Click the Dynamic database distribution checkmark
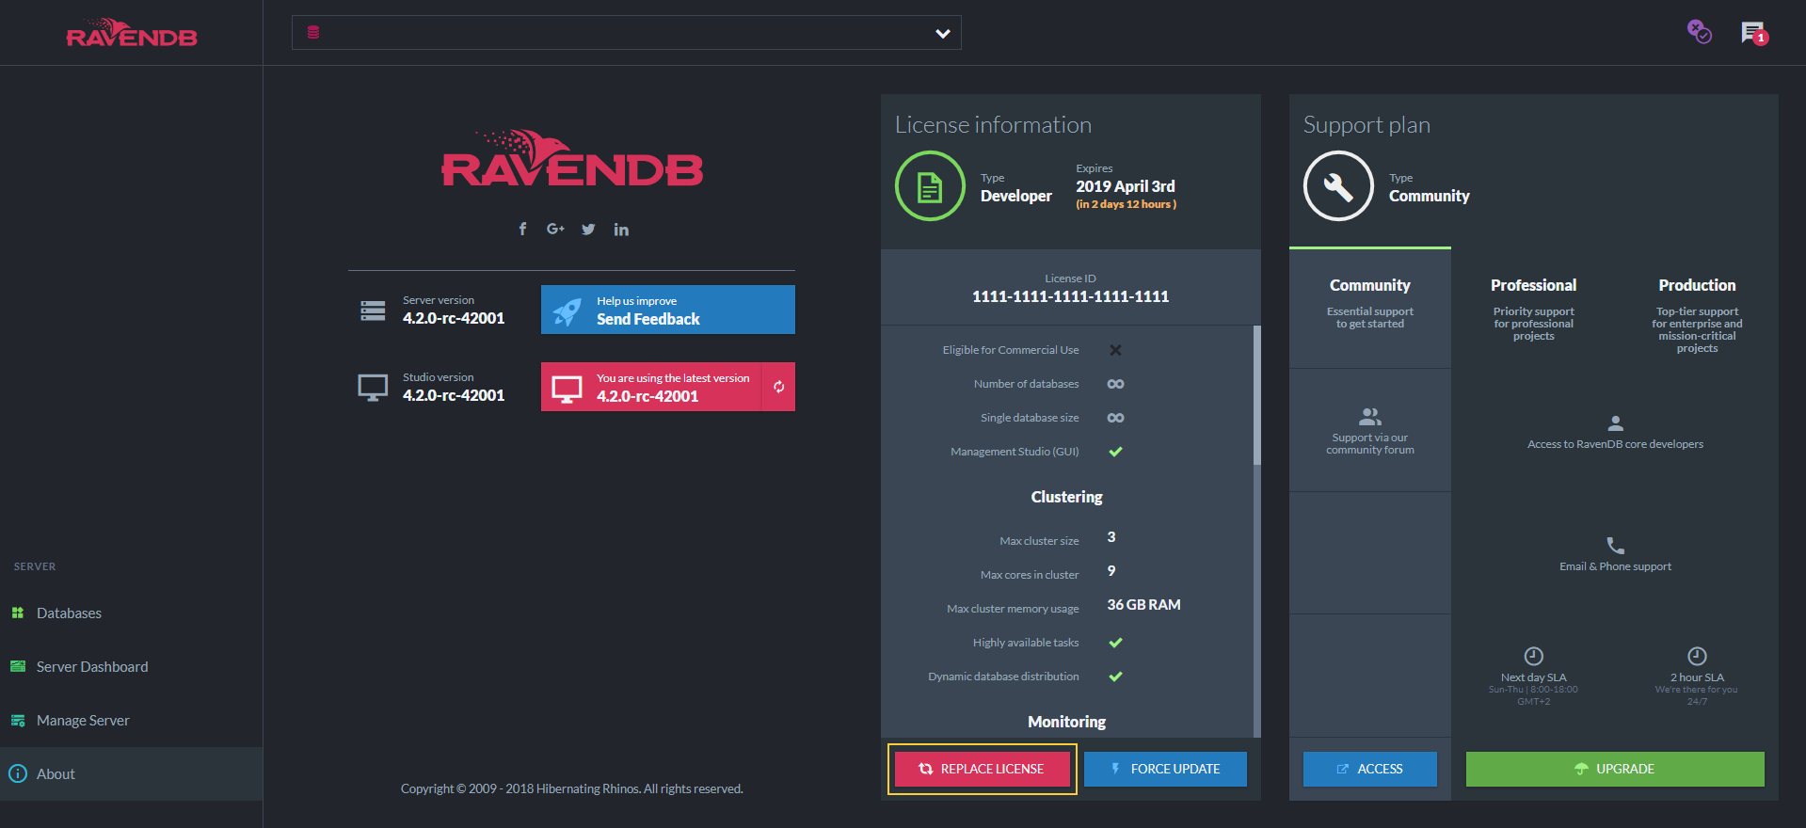 point(1115,677)
